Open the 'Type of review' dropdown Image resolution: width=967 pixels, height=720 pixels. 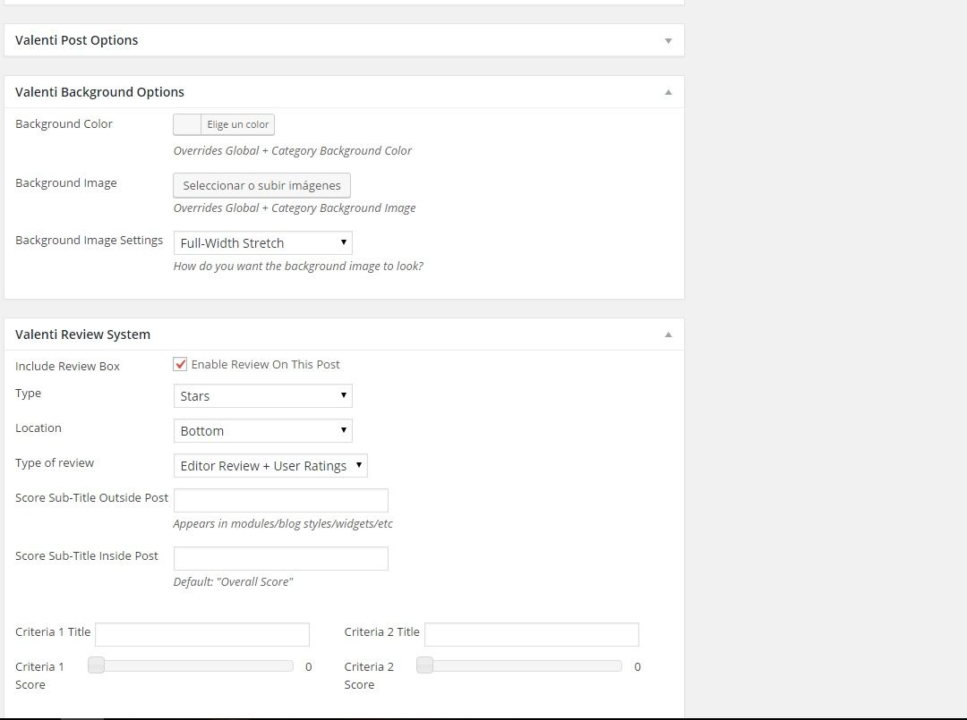(x=270, y=466)
